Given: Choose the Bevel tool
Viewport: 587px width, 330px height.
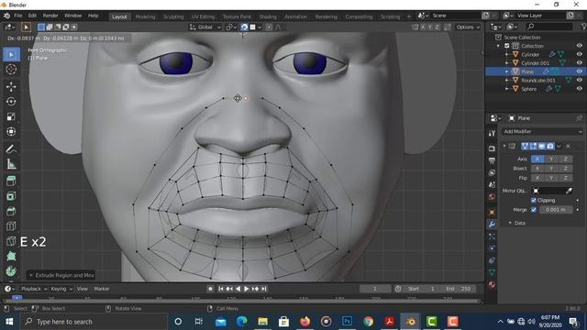Looking at the screenshot, I should coord(11,211).
